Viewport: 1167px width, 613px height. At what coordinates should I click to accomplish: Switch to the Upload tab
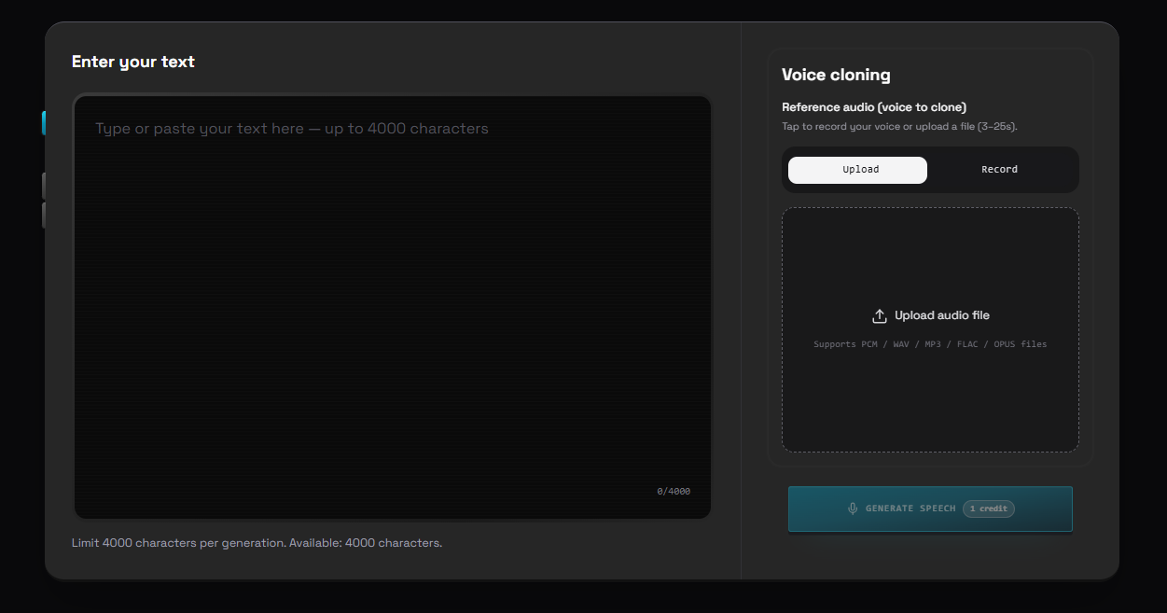click(x=857, y=170)
